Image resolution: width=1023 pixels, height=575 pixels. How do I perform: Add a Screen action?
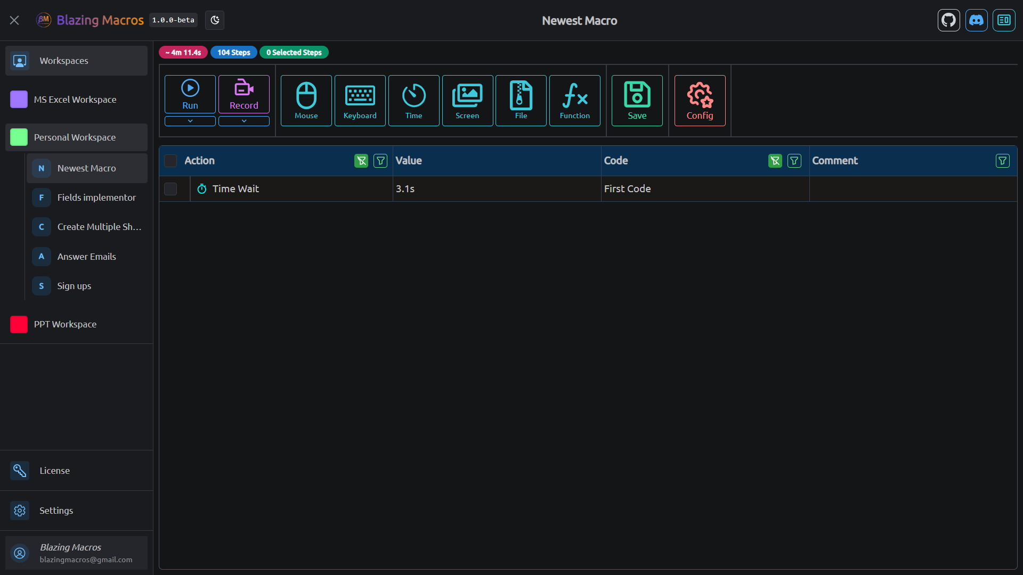[467, 101]
